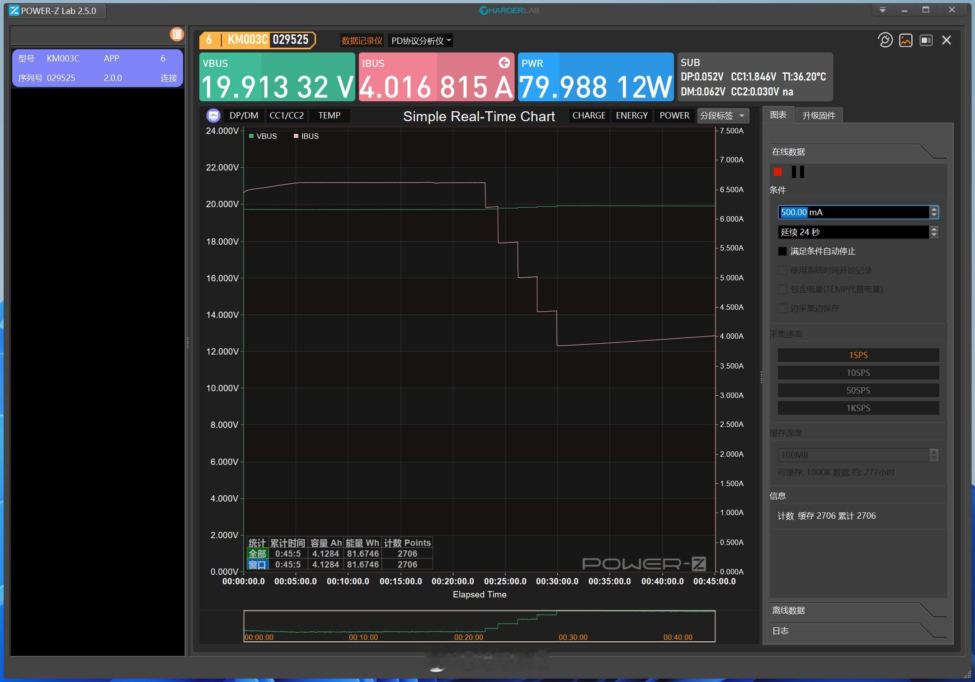
Task: Click the refresh-meter icon at top right
Action: click(885, 40)
